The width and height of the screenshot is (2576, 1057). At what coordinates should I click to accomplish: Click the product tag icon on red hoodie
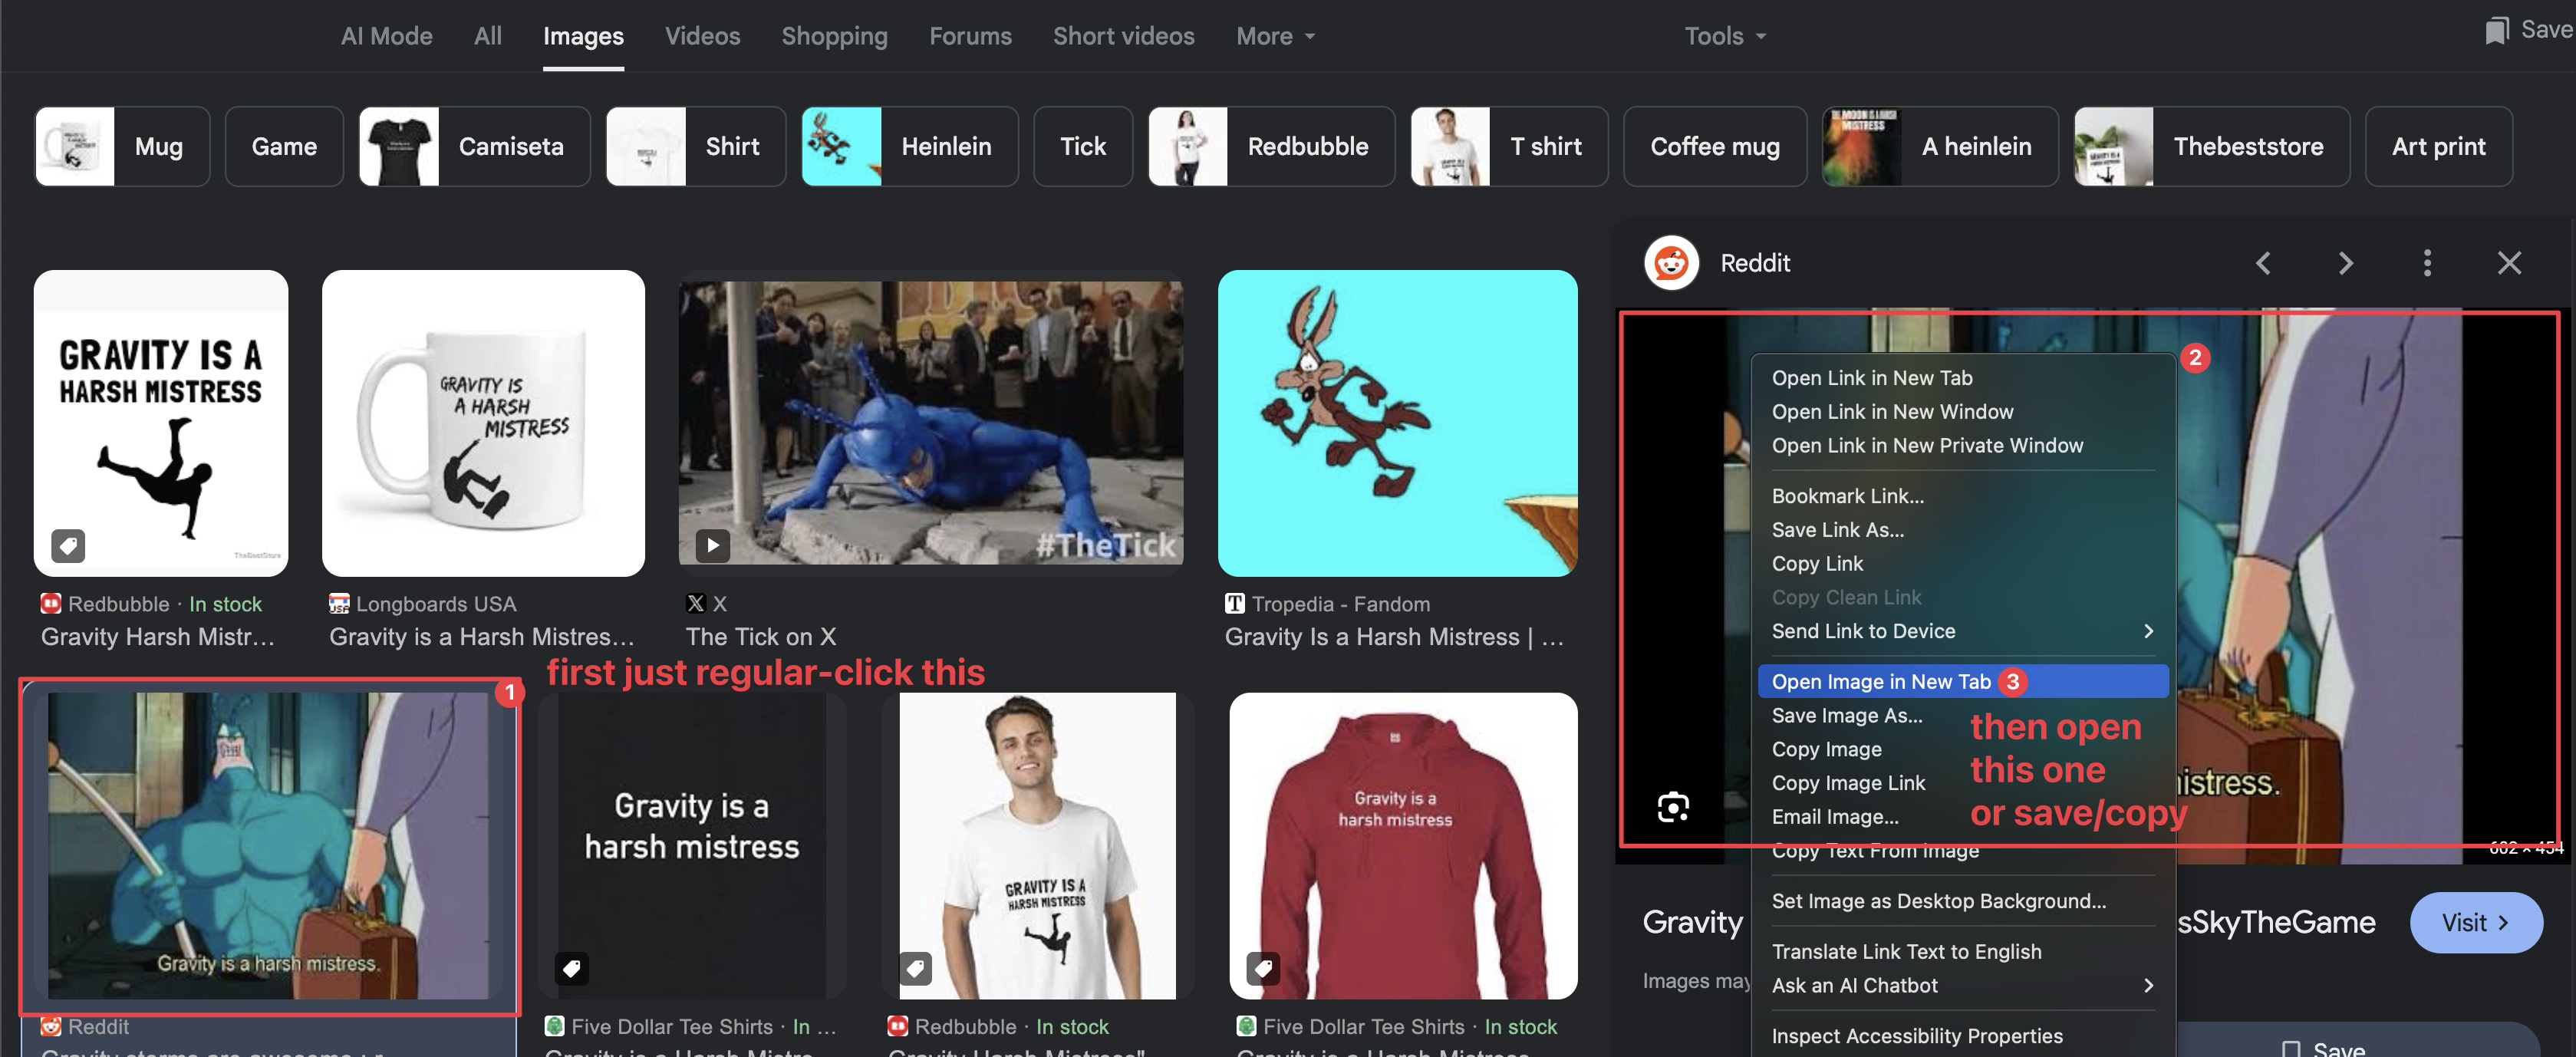click(1263, 968)
